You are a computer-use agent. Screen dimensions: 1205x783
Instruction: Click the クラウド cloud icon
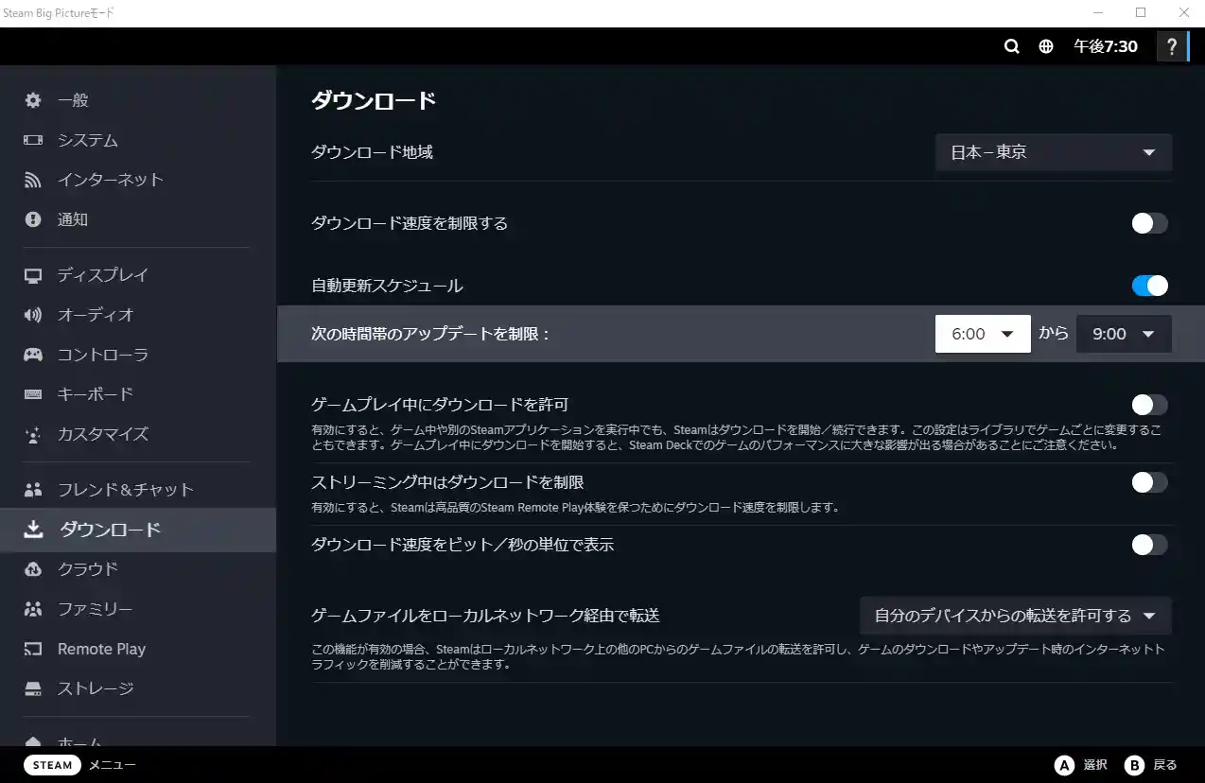tap(33, 569)
